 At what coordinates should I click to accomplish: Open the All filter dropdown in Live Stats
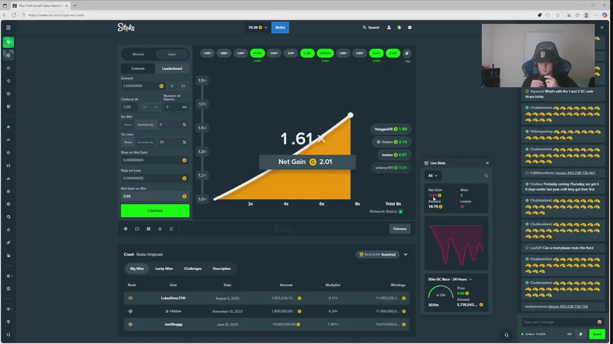(433, 175)
